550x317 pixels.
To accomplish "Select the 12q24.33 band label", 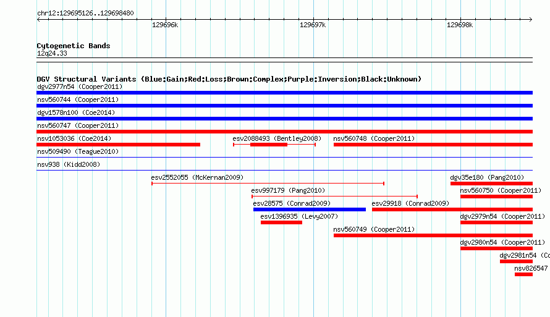I will (52, 53).
